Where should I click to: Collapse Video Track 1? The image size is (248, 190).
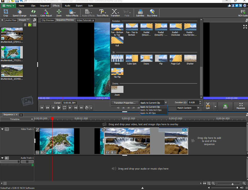tap(2, 129)
